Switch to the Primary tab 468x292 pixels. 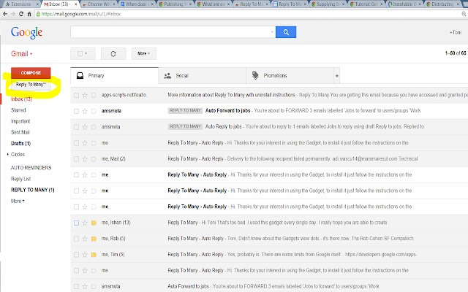[114, 76]
